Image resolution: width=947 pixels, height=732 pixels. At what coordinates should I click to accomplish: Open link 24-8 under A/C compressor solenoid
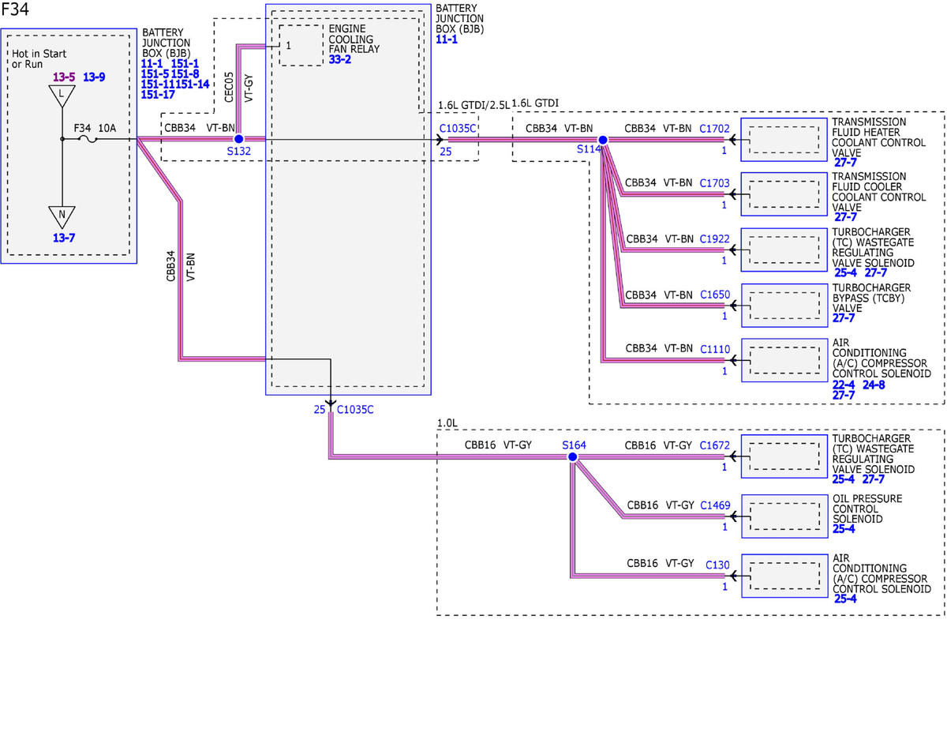(874, 385)
